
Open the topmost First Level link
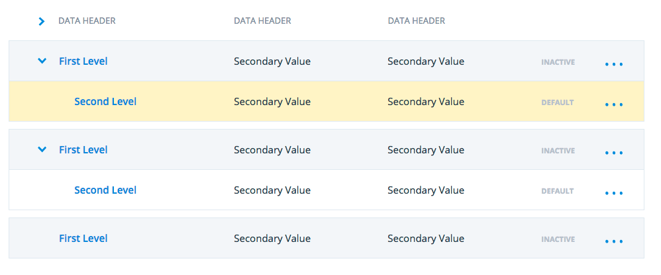[x=83, y=61]
